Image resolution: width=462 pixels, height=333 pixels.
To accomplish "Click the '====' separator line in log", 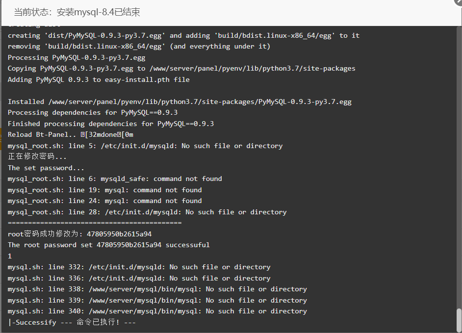I will click(x=95, y=223).
